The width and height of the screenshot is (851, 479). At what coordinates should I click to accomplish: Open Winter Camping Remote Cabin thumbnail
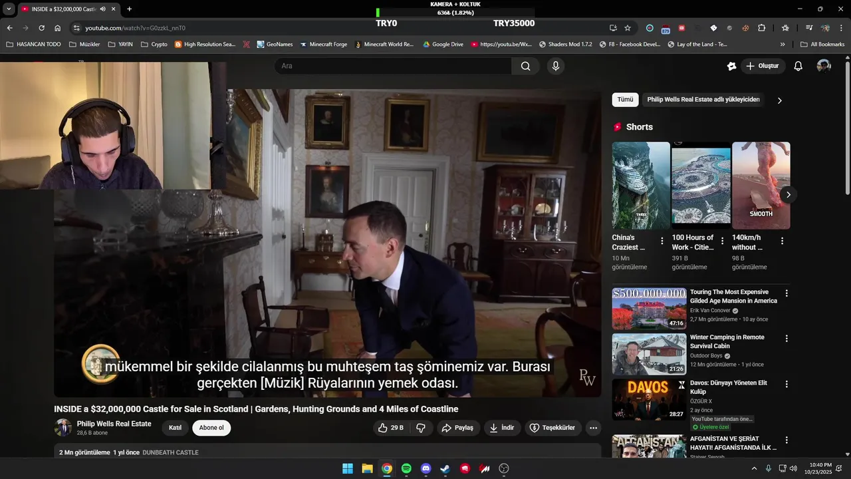(649, 353)
